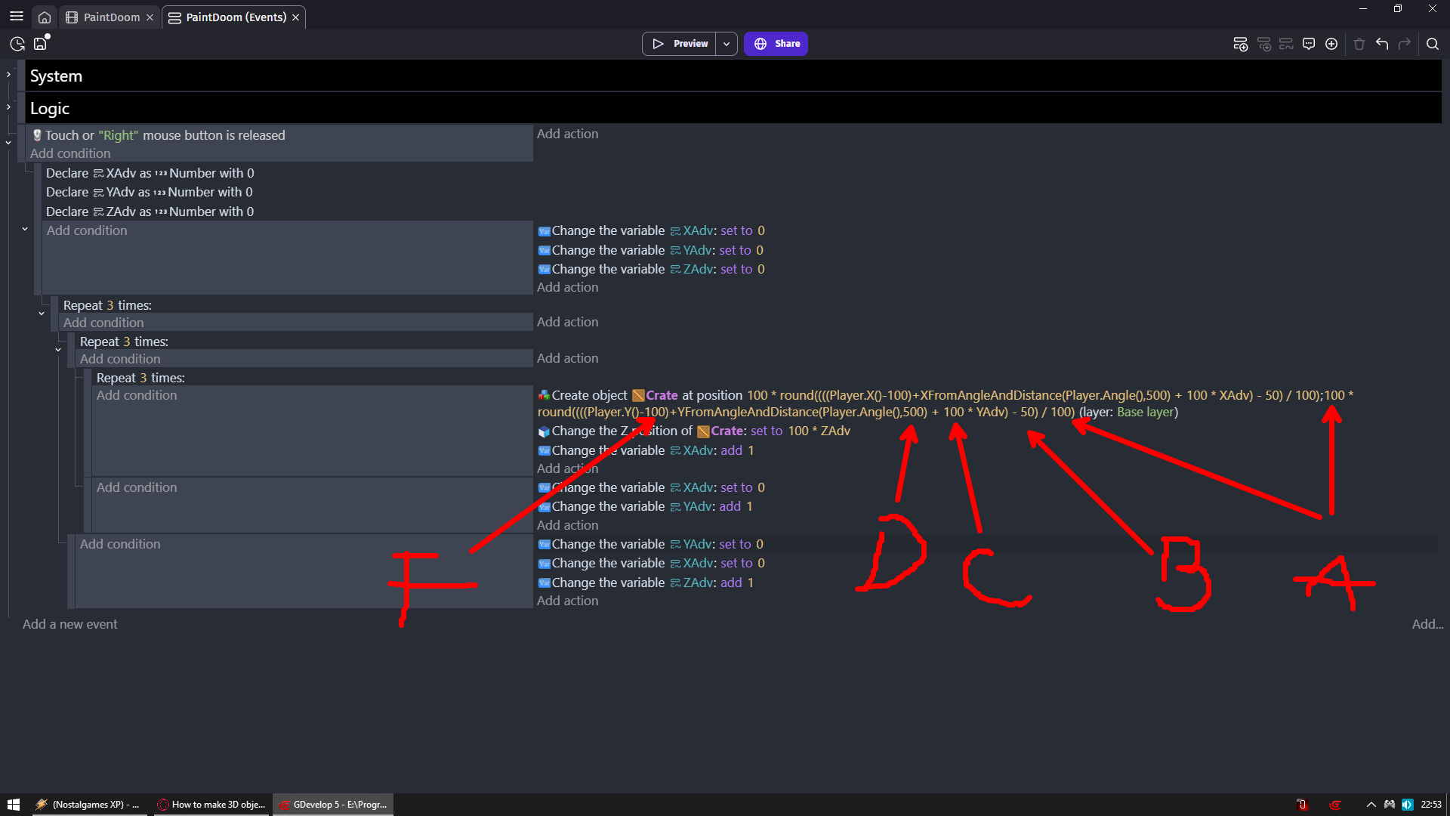Viewport: 1450px width, 816px height.
Task: Open the Create object Crate action
Action: click(x=589, y=395)
